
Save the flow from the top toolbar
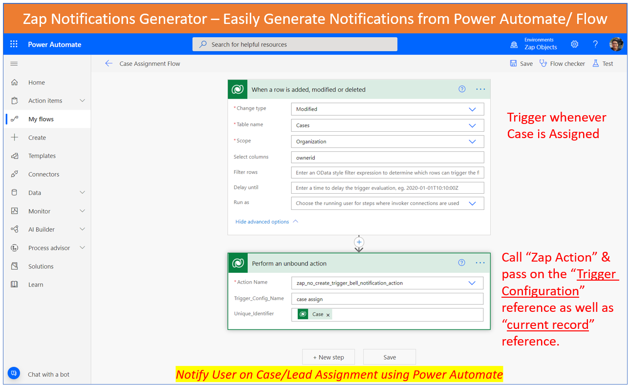tap(521, 63)
